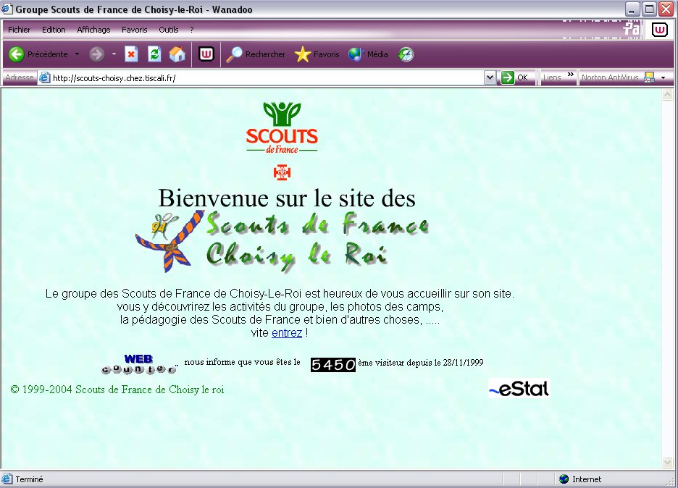Open the forward button history dropdown

[114, 54]
